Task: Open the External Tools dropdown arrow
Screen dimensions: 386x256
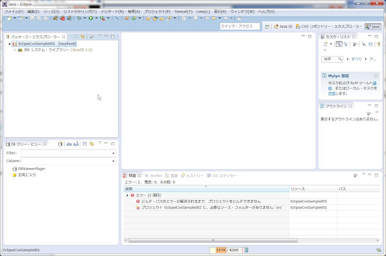Action: tap(108, 18)
